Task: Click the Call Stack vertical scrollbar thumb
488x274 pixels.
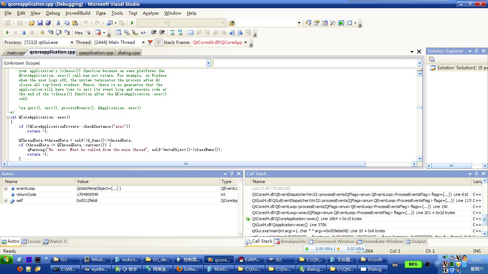Action: click(x=485, y=220)
